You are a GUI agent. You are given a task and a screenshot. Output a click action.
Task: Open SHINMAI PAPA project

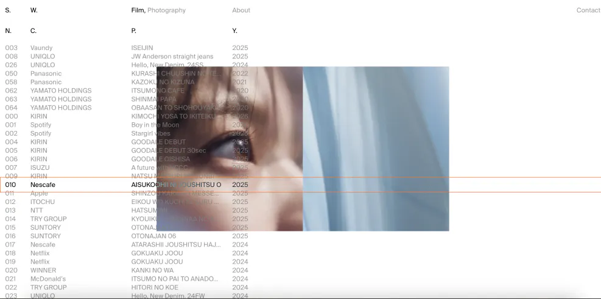pos(127,99)
